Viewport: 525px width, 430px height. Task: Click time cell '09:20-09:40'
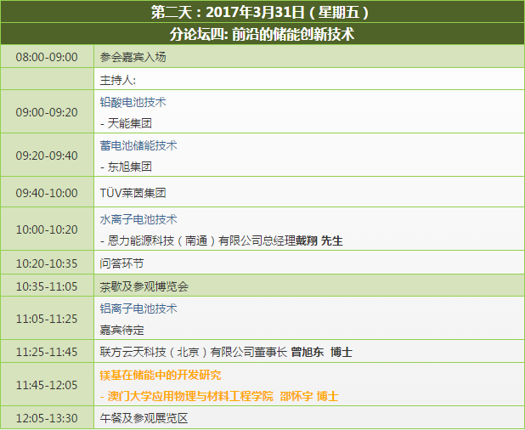[x=47, y=156]
